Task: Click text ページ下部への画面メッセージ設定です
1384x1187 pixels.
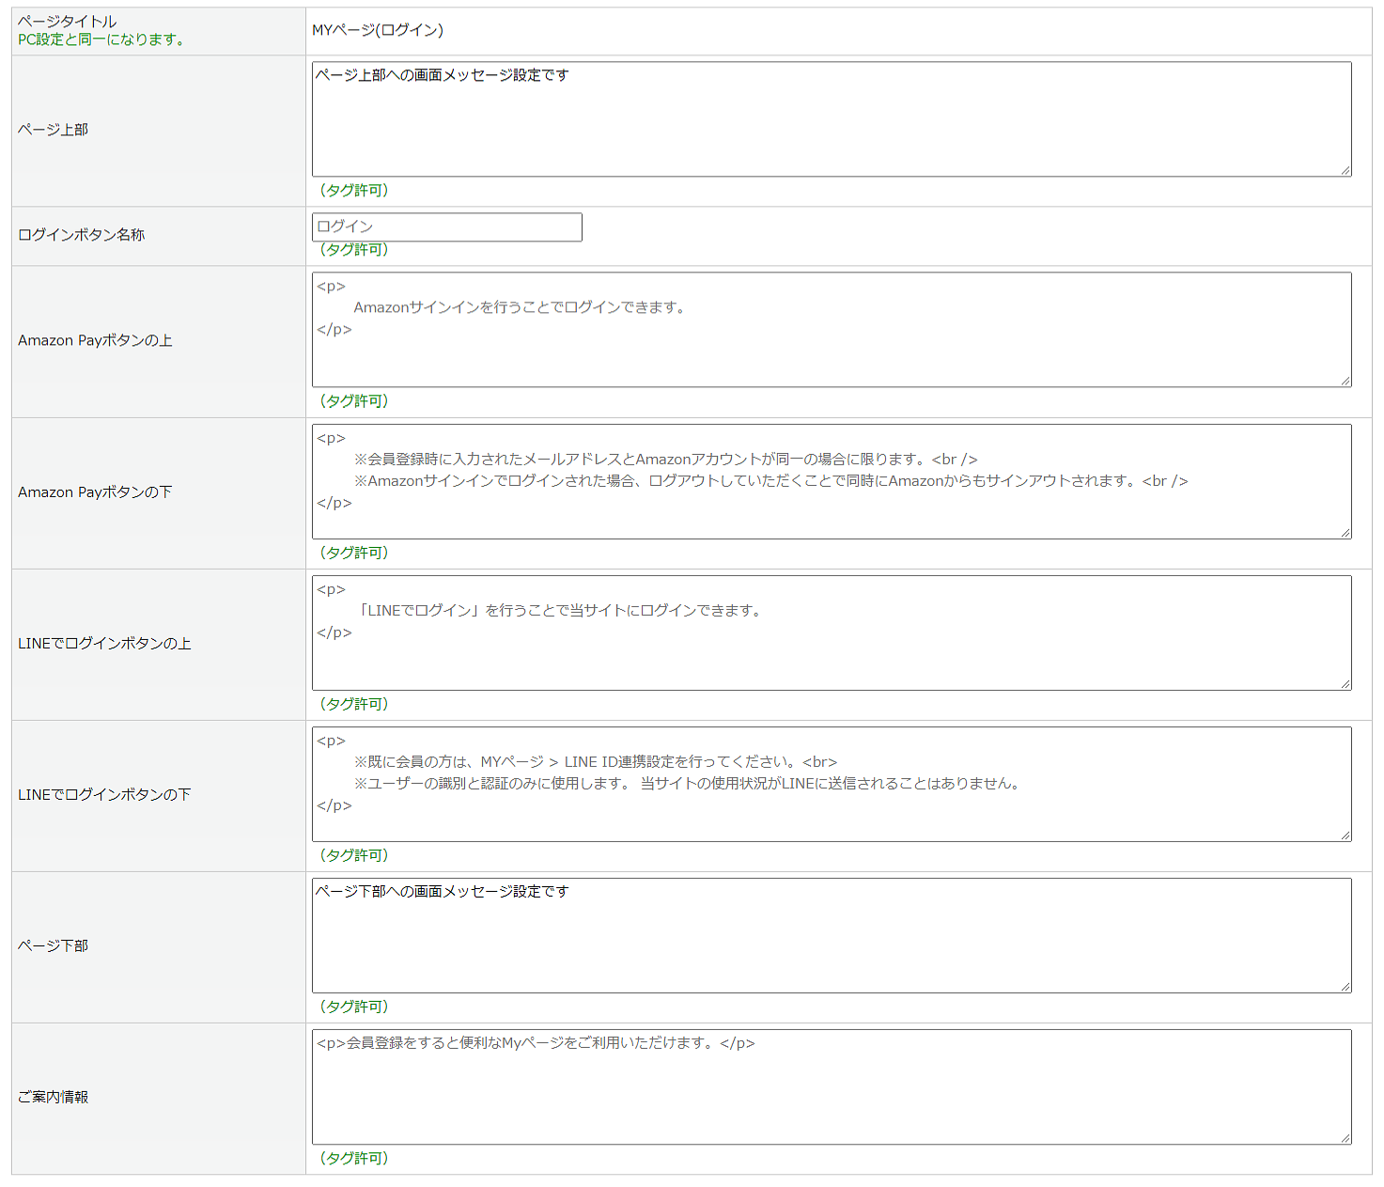Action: click(x=442, y=891)
